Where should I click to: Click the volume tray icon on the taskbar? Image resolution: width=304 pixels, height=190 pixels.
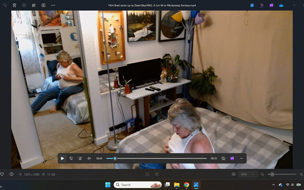[x=293, y=185]
